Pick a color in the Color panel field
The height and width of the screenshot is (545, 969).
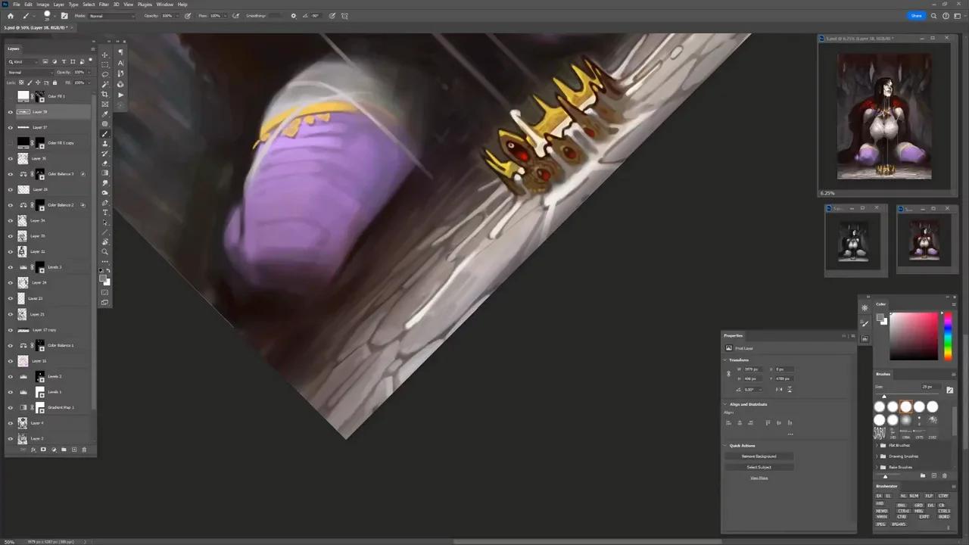coord(914,335)
